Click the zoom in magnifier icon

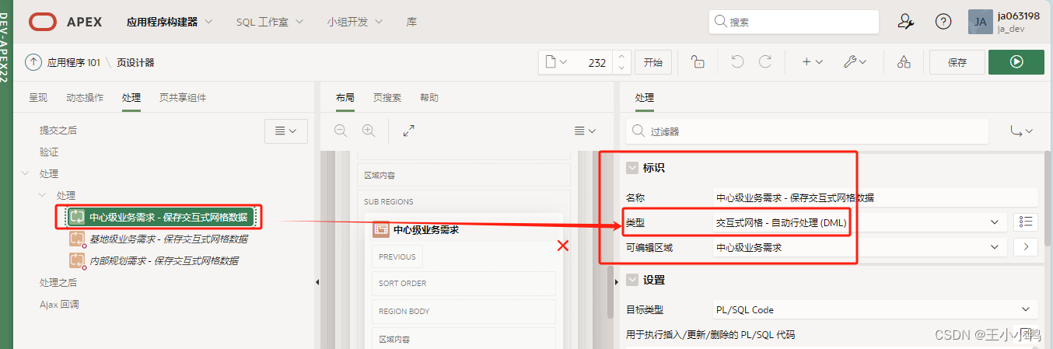pos(369,131)
